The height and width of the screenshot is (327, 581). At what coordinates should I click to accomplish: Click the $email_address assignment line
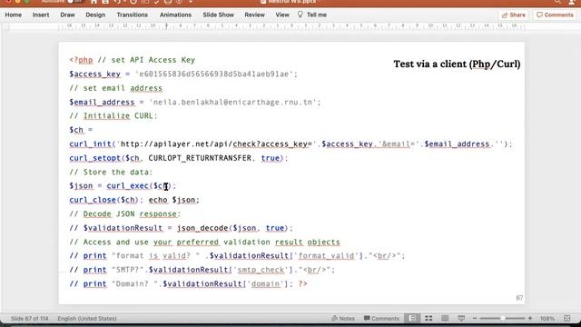point(195,103)
